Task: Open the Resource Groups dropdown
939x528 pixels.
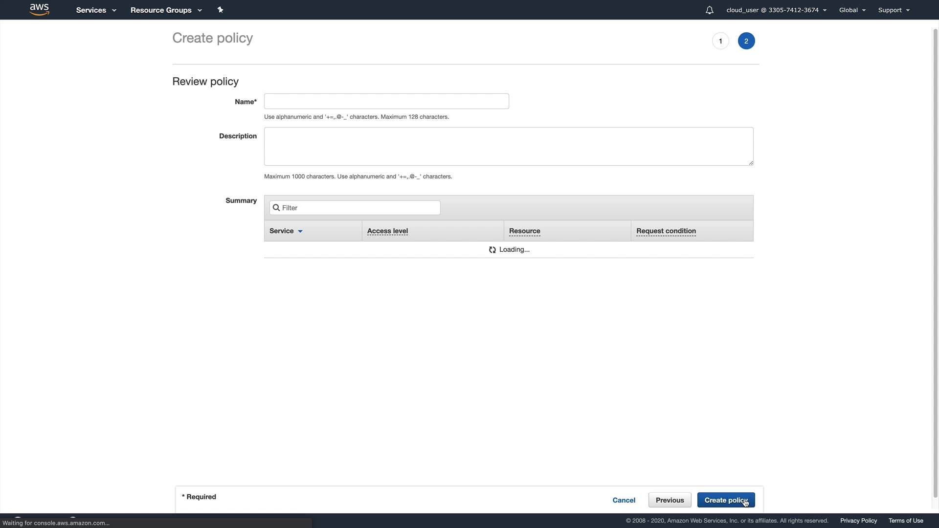Action: tap(166, 10)
